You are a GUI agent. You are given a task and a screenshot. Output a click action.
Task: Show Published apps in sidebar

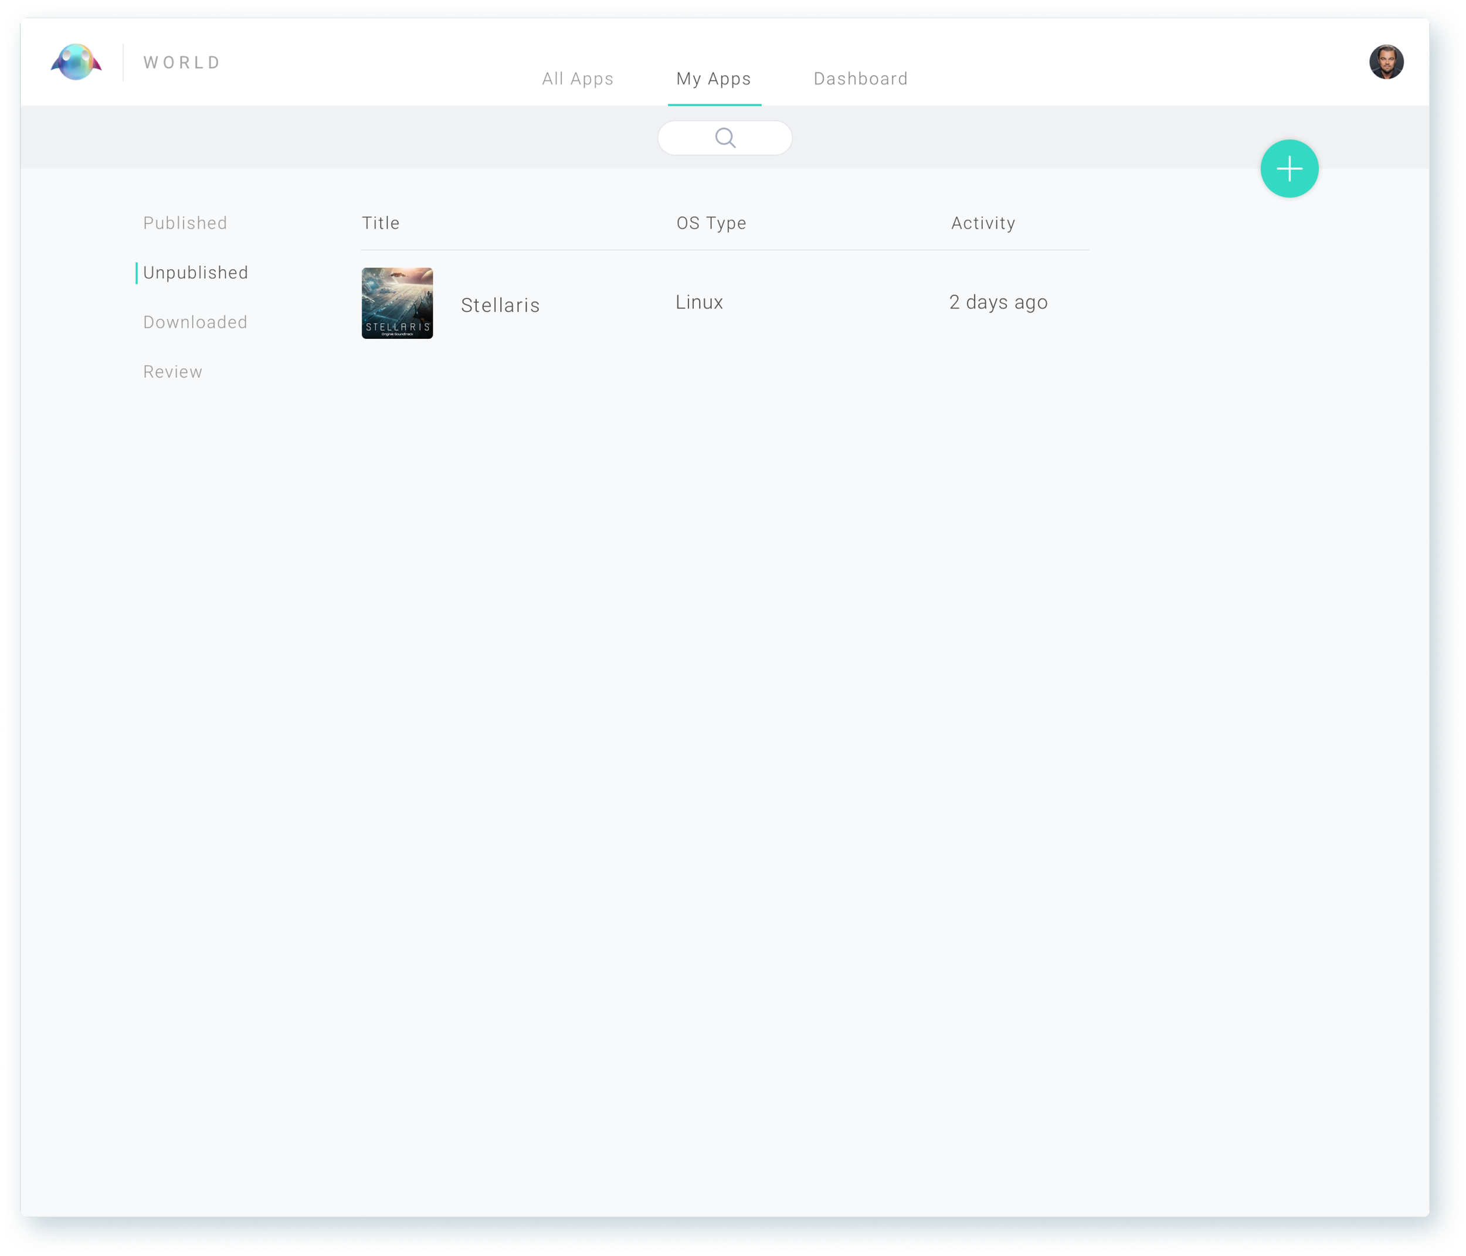tap(185, 223)
